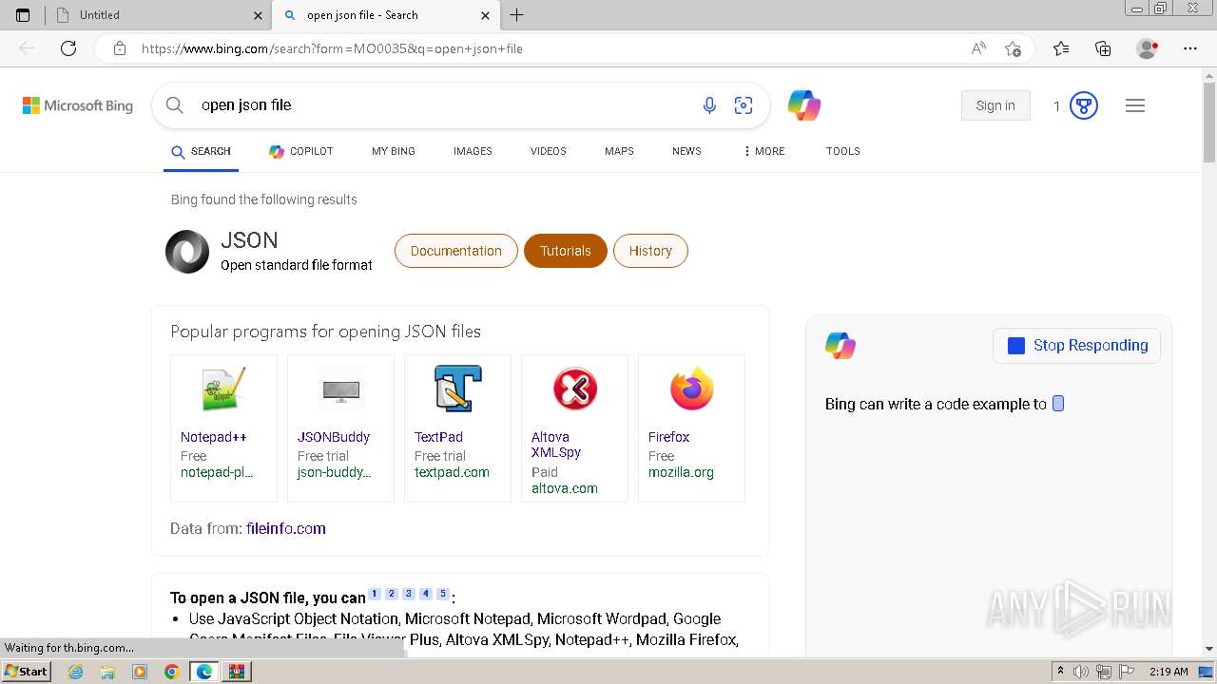Open the Notepad++ link text

214,437
